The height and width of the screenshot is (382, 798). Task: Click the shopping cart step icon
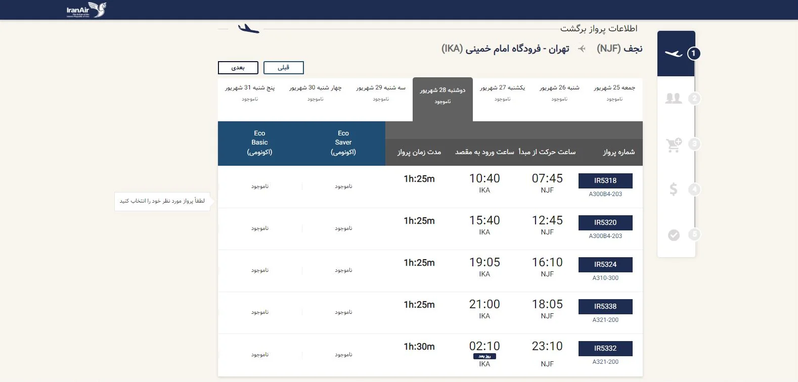click(x=674, y=145)
